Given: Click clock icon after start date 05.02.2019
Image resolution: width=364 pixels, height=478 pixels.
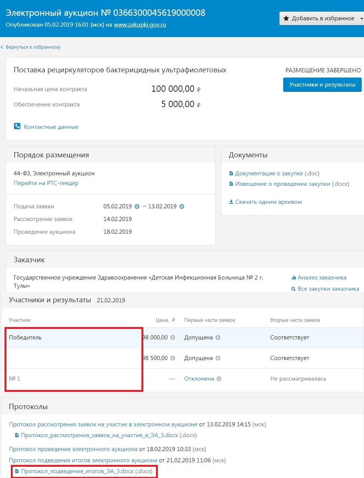Looking at the screenshot, I should (x=137, y=206).
